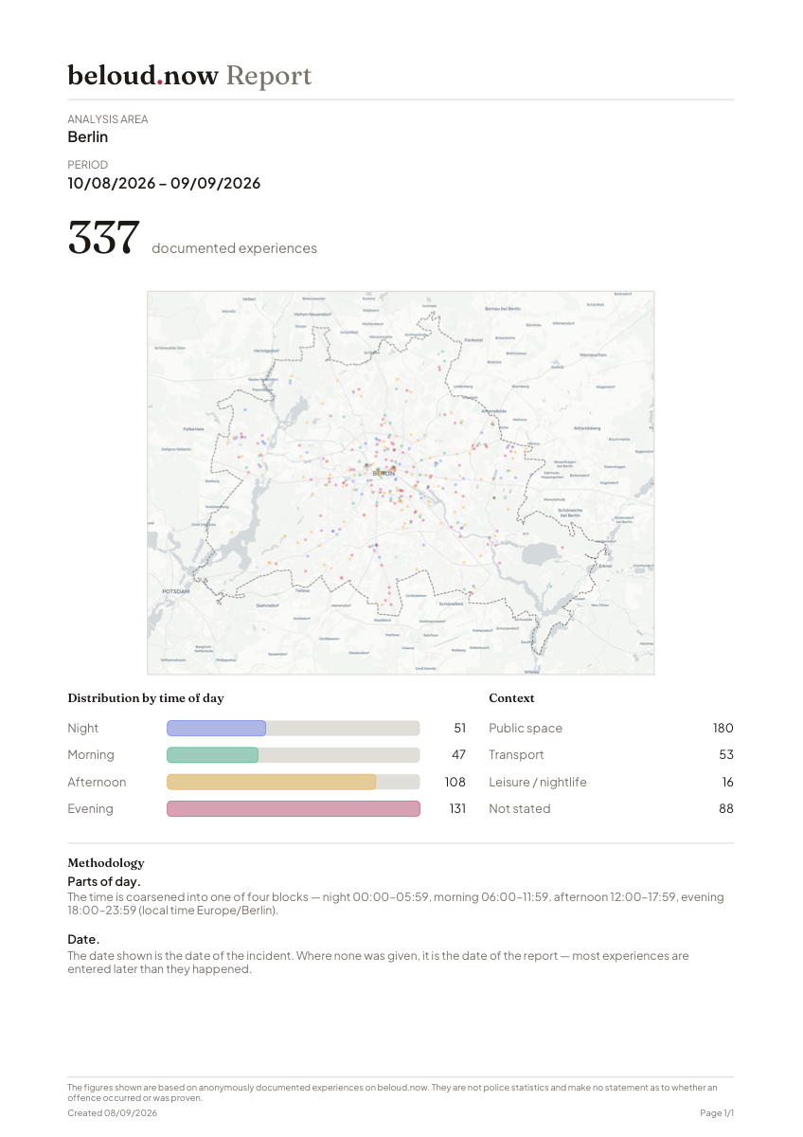Click the blue Night bar
This screenshot has height=1137, width=803.
coord(216,729)
